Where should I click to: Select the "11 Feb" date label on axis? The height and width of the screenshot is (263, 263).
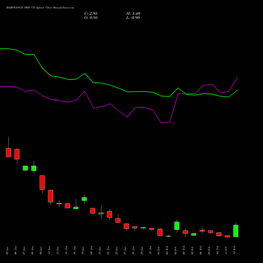tap(226, 250)
